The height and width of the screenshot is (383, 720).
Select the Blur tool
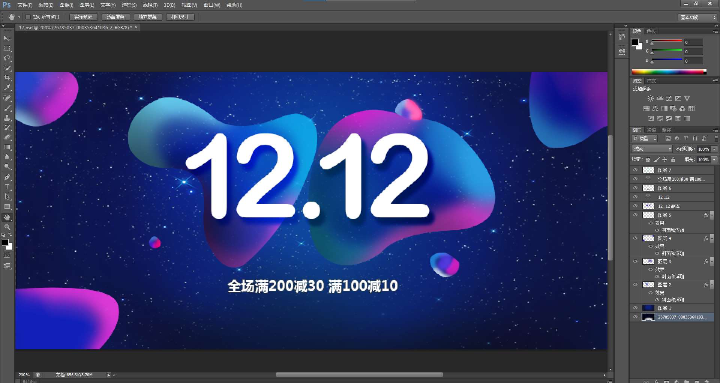[7, 157]
